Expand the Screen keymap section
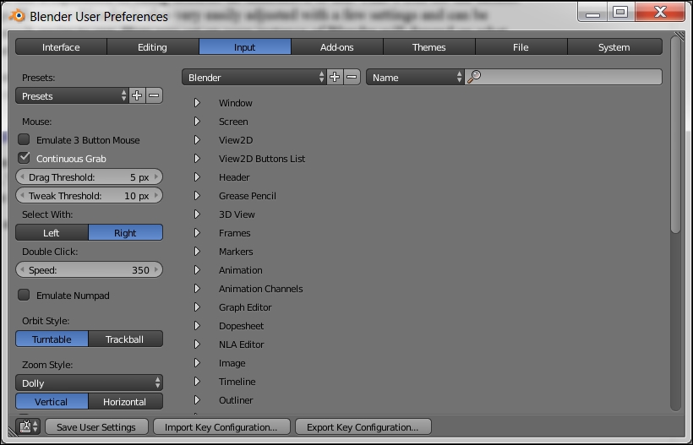The height and width of the screenshot is (445, 693). (197, 121)
